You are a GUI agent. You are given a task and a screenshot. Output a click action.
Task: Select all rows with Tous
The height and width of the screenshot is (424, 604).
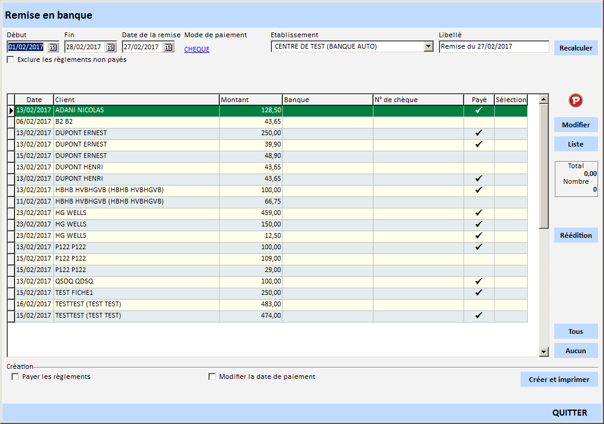575,332
